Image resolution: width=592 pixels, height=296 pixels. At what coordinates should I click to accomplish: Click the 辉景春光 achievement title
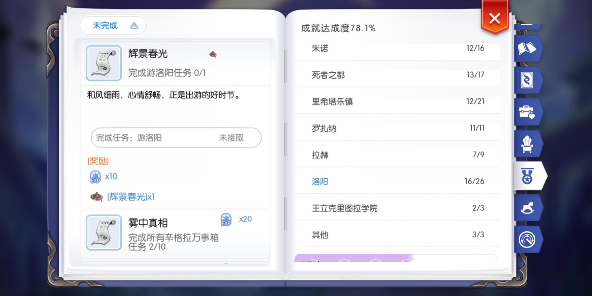(x=148, y=54)
